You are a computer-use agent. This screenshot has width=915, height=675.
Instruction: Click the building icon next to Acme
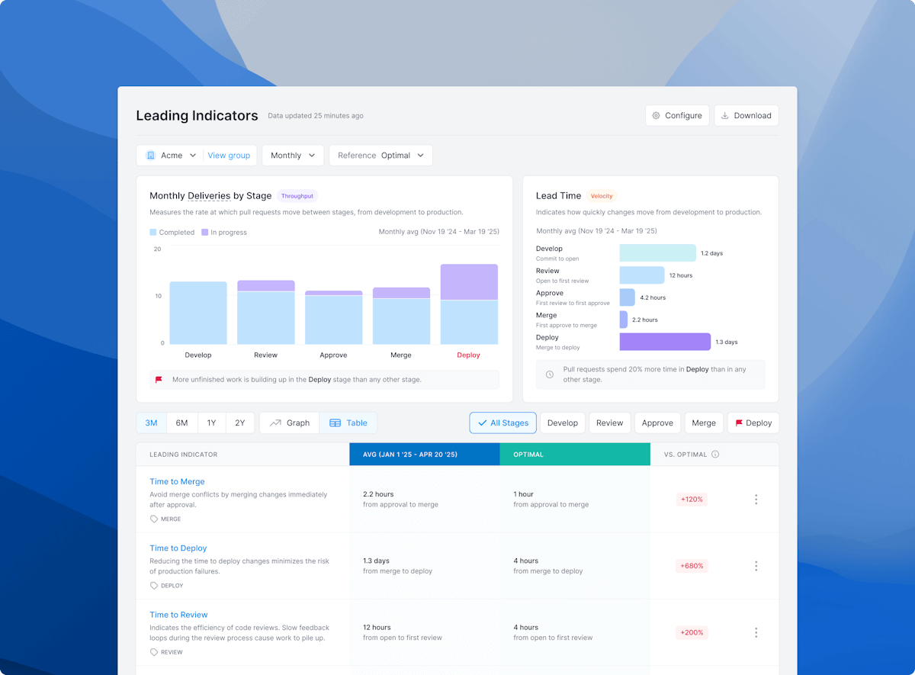click(152, 155)
